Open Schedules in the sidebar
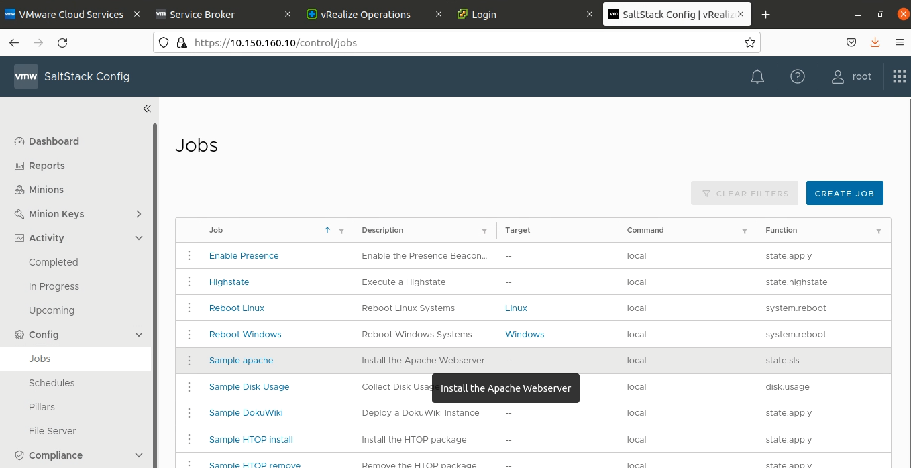The width and height of the screenshot is (911, 468). coord(52,383)
